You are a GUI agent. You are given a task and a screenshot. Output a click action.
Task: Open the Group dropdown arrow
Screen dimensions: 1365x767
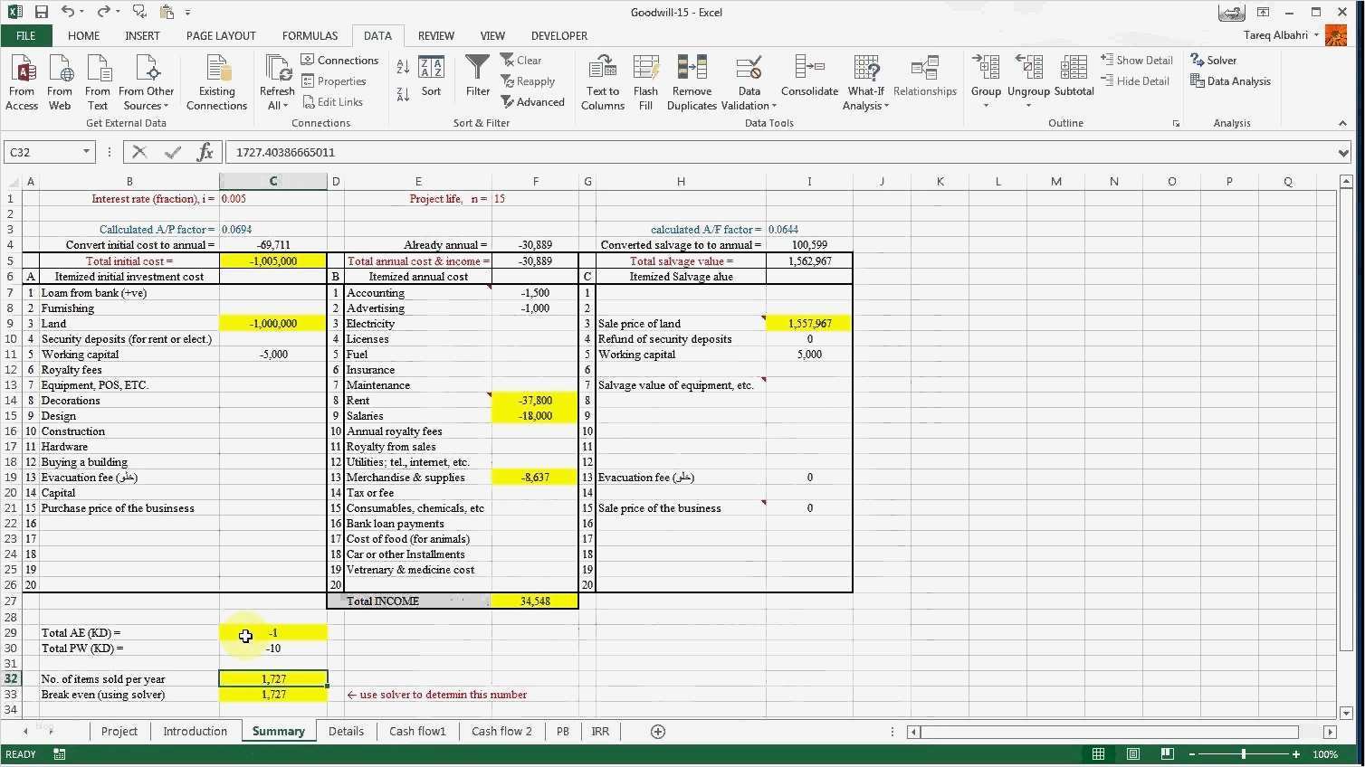986,106
